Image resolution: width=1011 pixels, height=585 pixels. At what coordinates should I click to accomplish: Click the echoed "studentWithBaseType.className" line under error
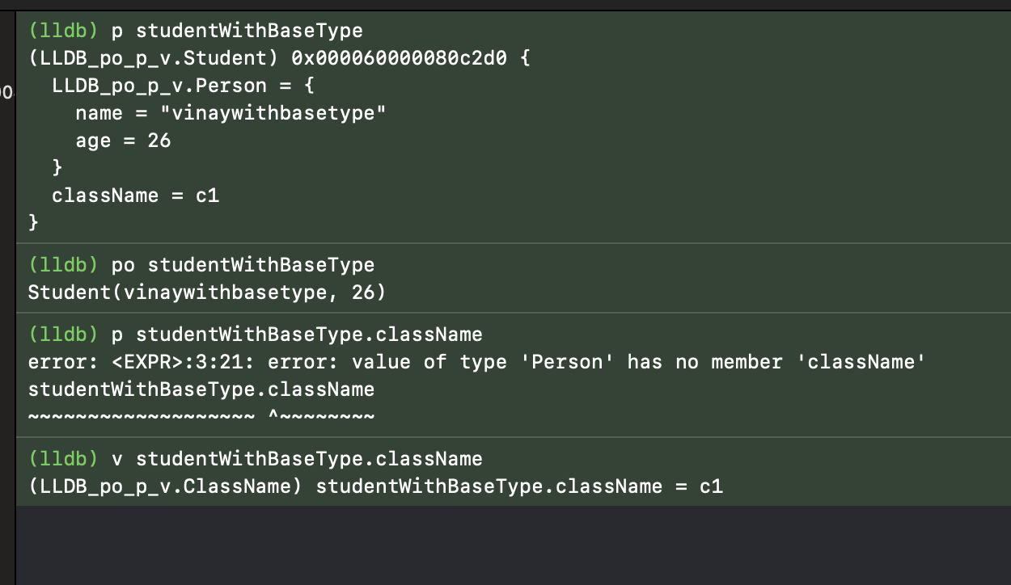click(201, 389)
